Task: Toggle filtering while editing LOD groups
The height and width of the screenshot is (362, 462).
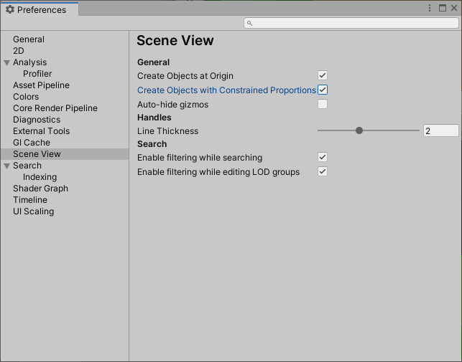Action: click(x=323, y=171)
